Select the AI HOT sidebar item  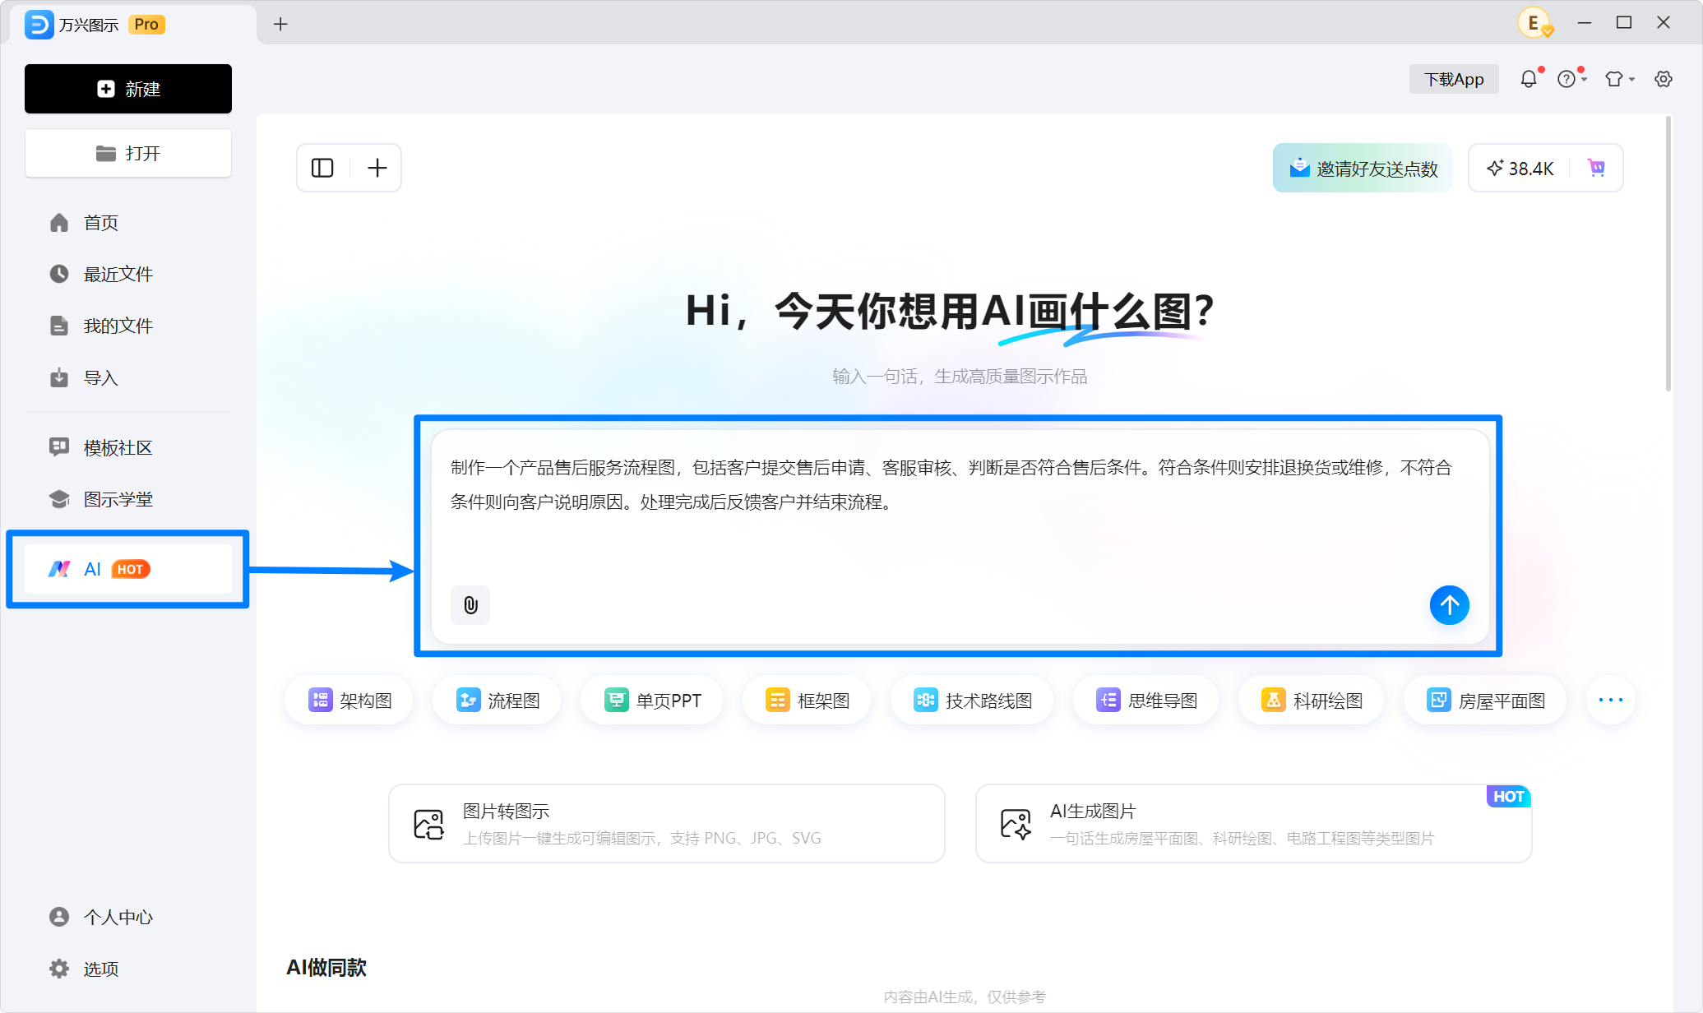point(128,569)
